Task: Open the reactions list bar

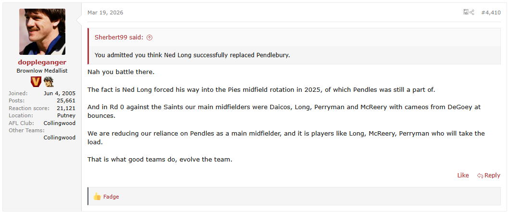Action: (294, 197)
